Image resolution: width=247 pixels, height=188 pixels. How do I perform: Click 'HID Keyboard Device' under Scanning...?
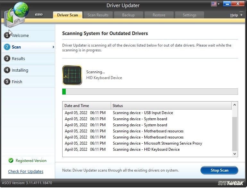[x=104, y=78]
